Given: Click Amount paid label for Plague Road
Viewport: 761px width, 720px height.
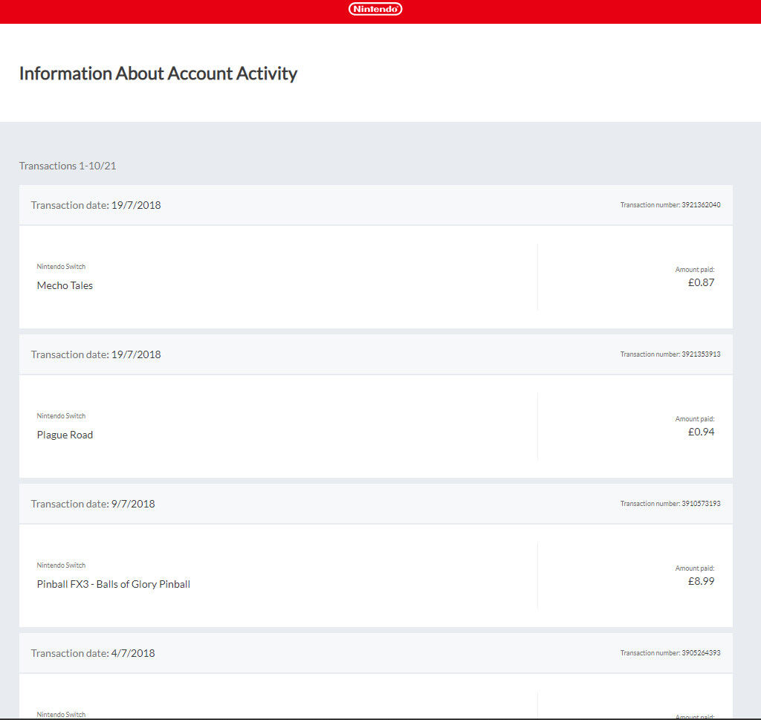Looking at the screenshot, I should pyautogui.click(x=695, y=419).
